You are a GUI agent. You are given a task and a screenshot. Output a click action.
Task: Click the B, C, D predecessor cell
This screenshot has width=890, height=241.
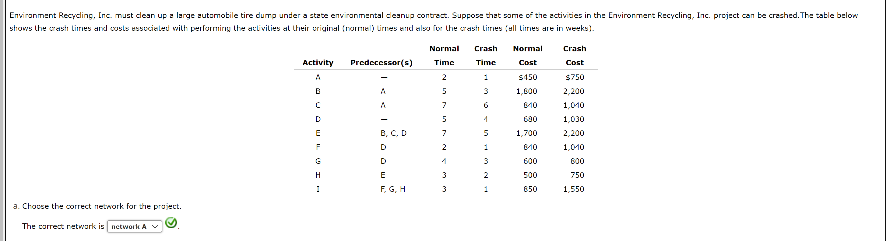[393, 133]
